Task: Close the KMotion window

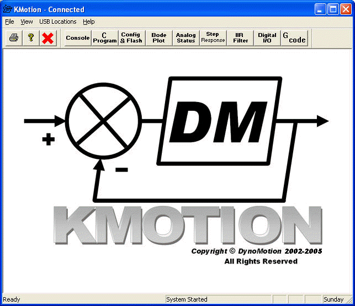Action: click(346, 9)
